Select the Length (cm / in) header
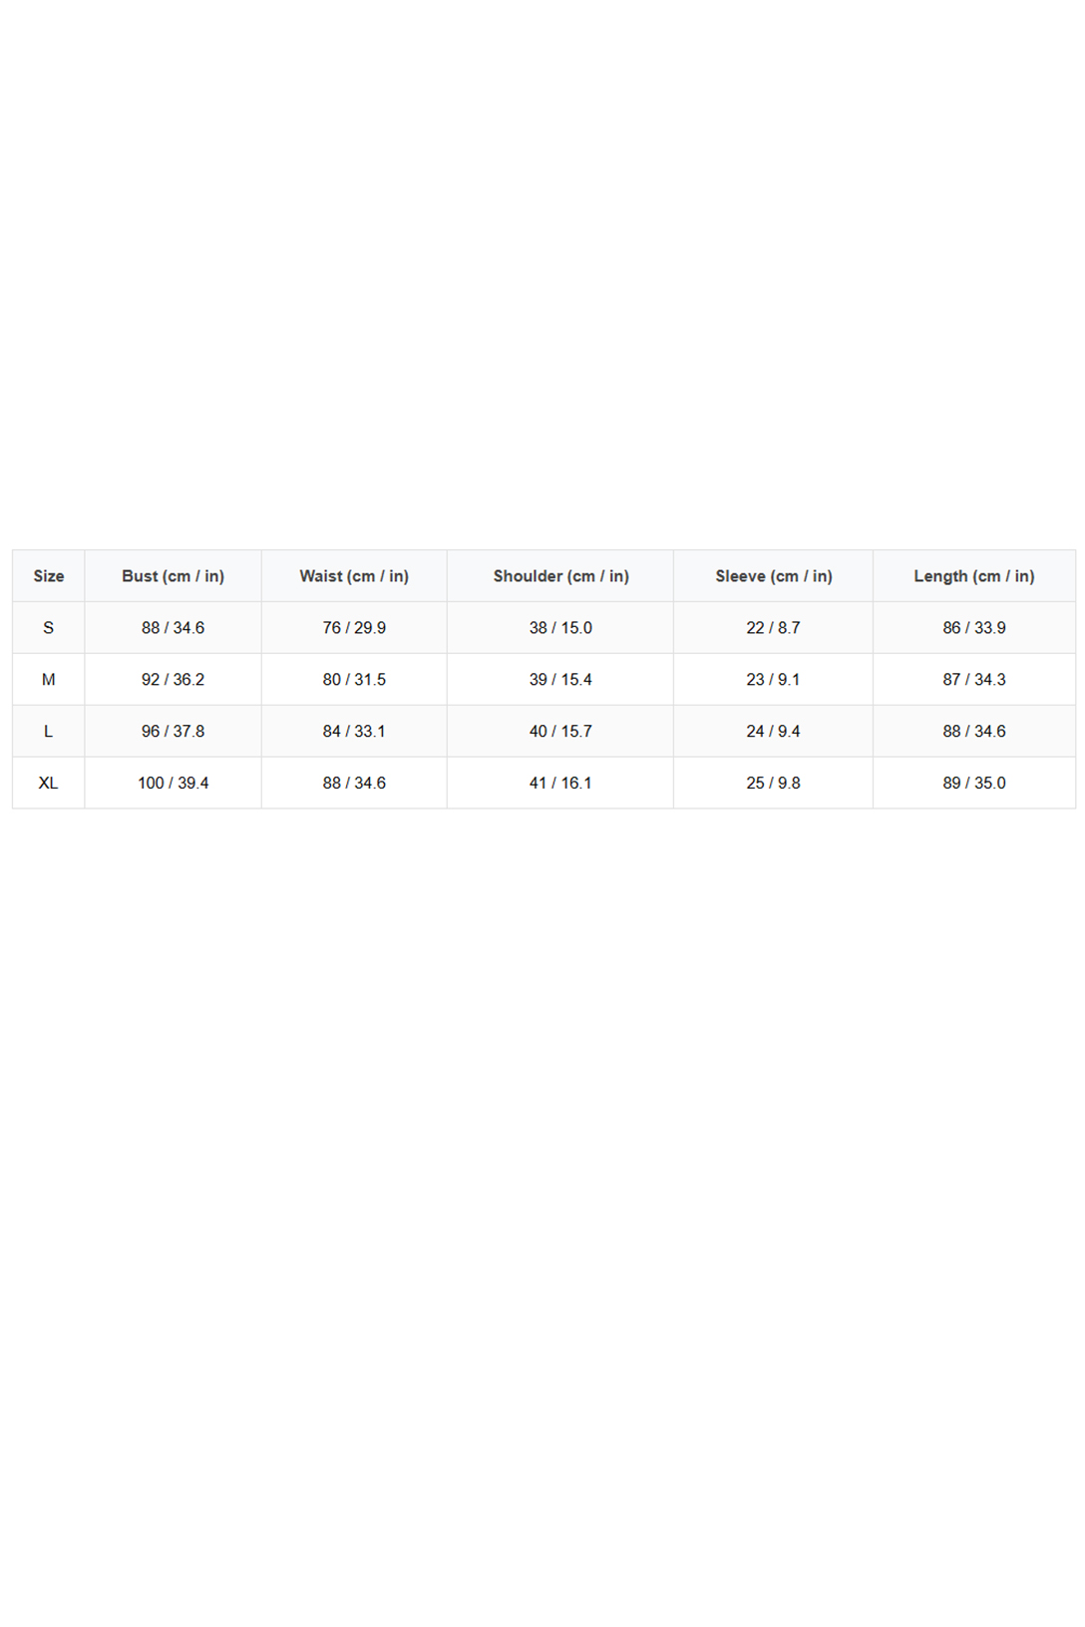This screenshot has width=1085, height=1627. [974, 576]
